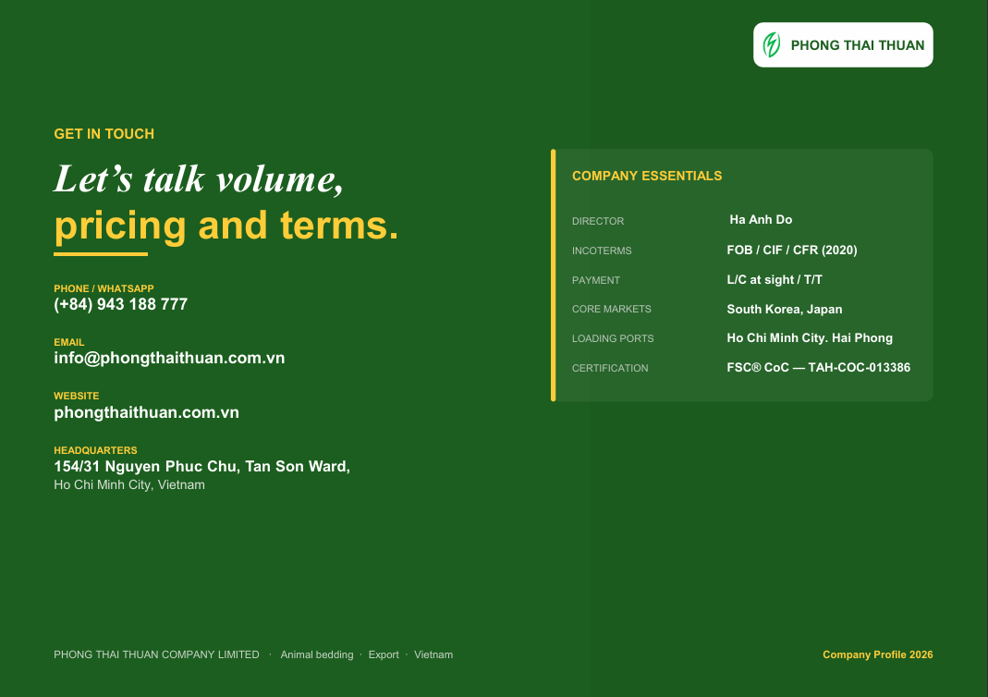Click the yellow underline beneath pricing
This screenshot has width=988, height=697.
tap(101, 254)
